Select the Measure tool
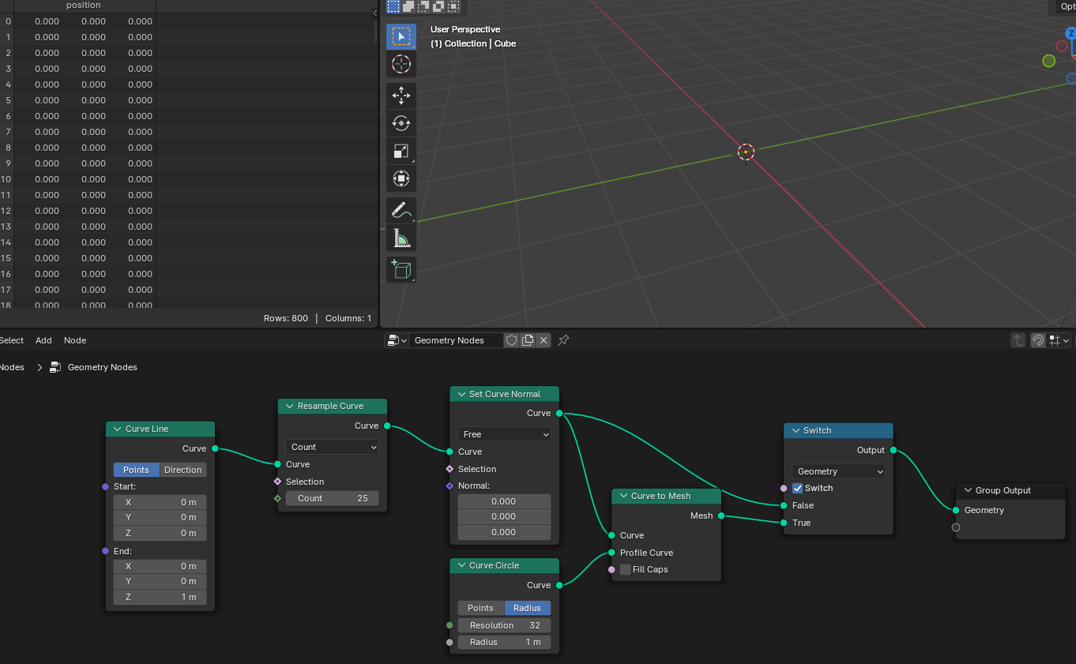 pos(401,238)
